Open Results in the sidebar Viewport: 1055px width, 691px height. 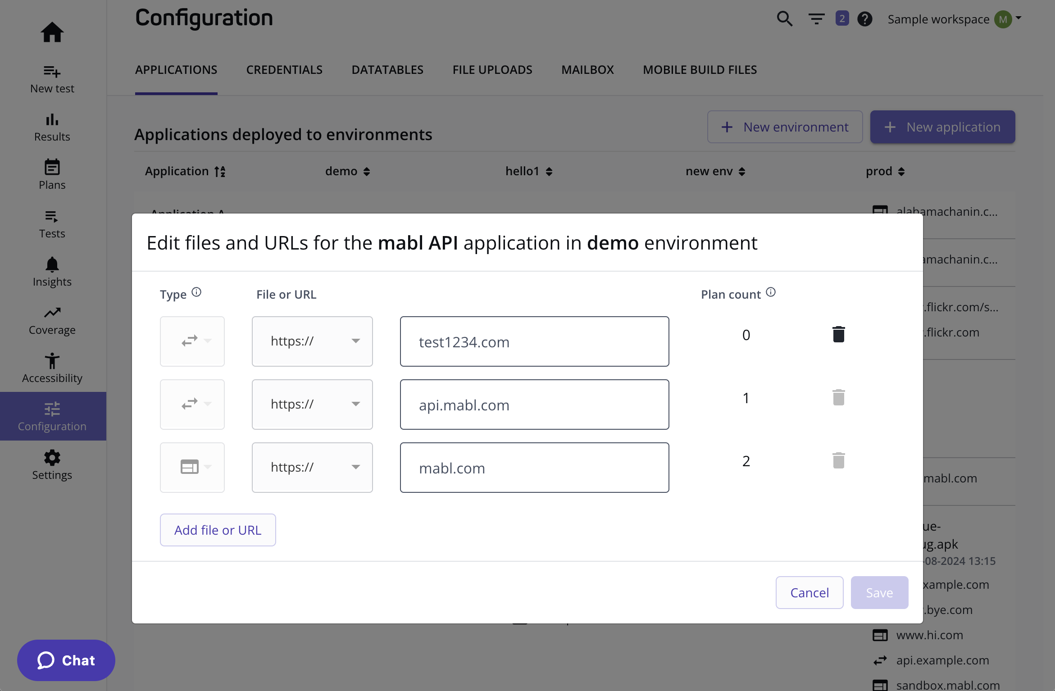point(52,127)
